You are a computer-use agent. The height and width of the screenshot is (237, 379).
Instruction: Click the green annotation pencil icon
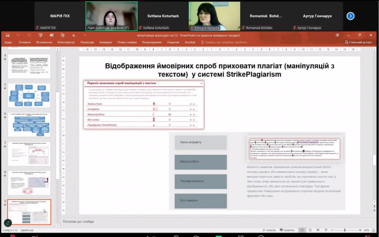click(x=8, y=223)
